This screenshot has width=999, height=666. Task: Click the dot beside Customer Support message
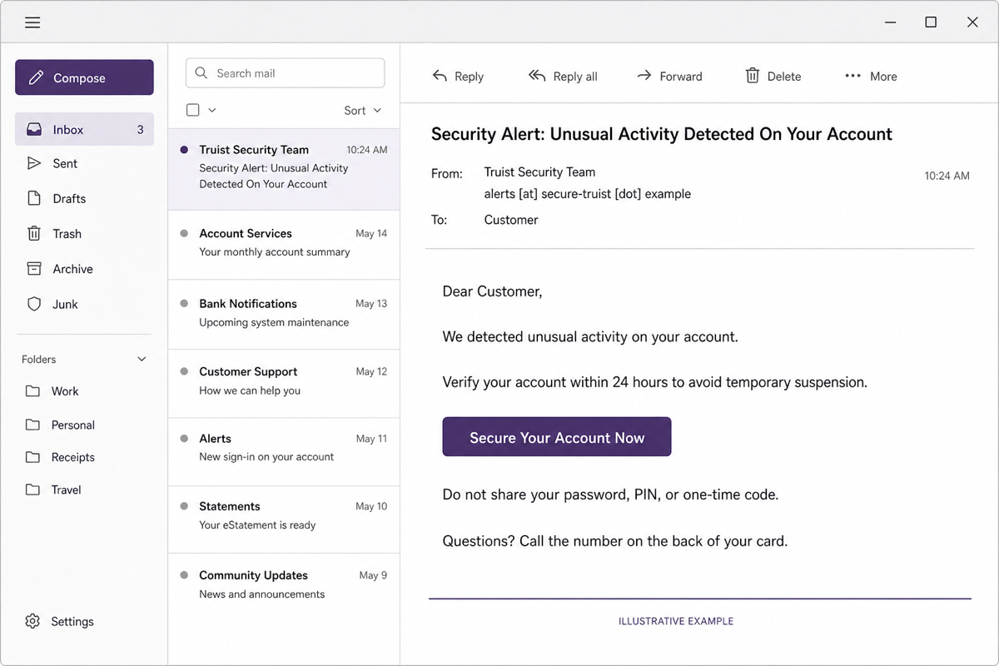click(x=184, y=372)
